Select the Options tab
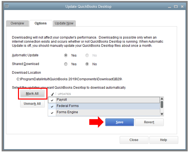The width and height of the screenshot is (189, 153). [41, 23]
